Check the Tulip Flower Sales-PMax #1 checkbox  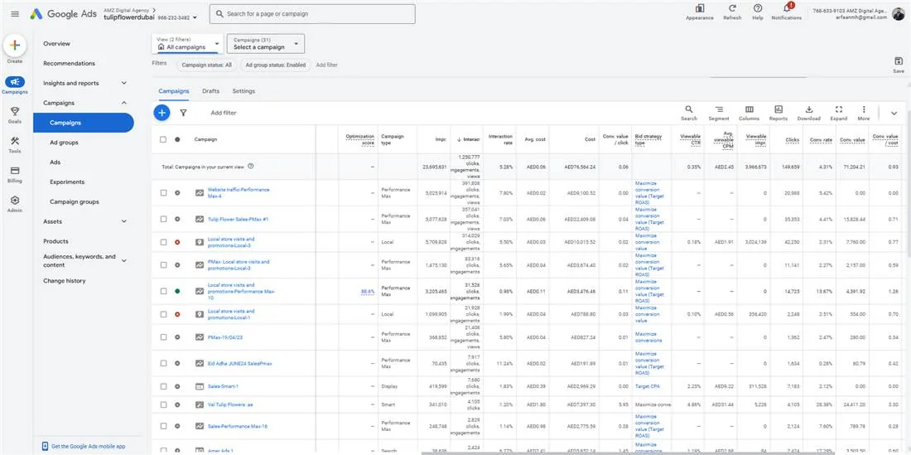tap(163, 219)
